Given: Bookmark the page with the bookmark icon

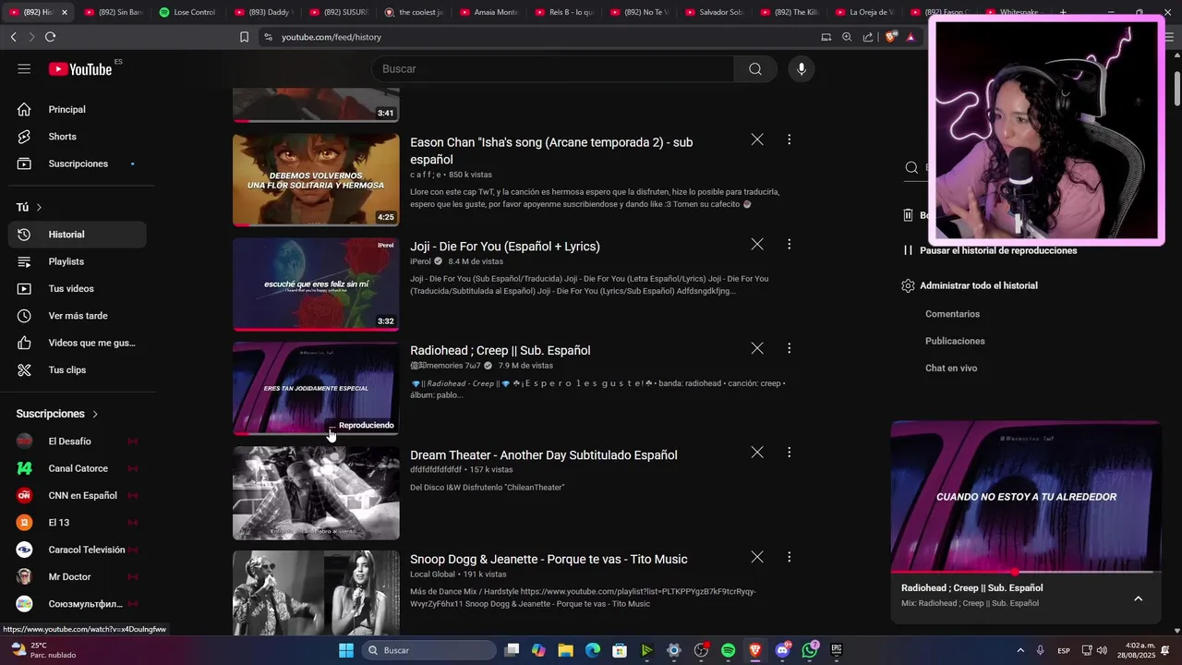Looking at the screenshot, I should pyautogui.click(x=244, y=37).
